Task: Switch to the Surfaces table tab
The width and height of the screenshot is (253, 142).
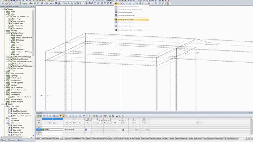Action: (x=56, y=138)
